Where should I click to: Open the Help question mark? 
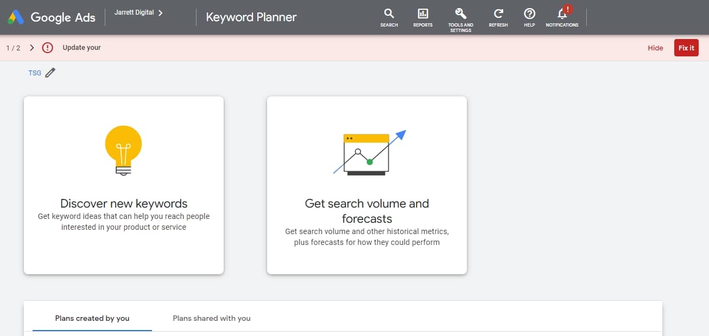pos(529,14)
